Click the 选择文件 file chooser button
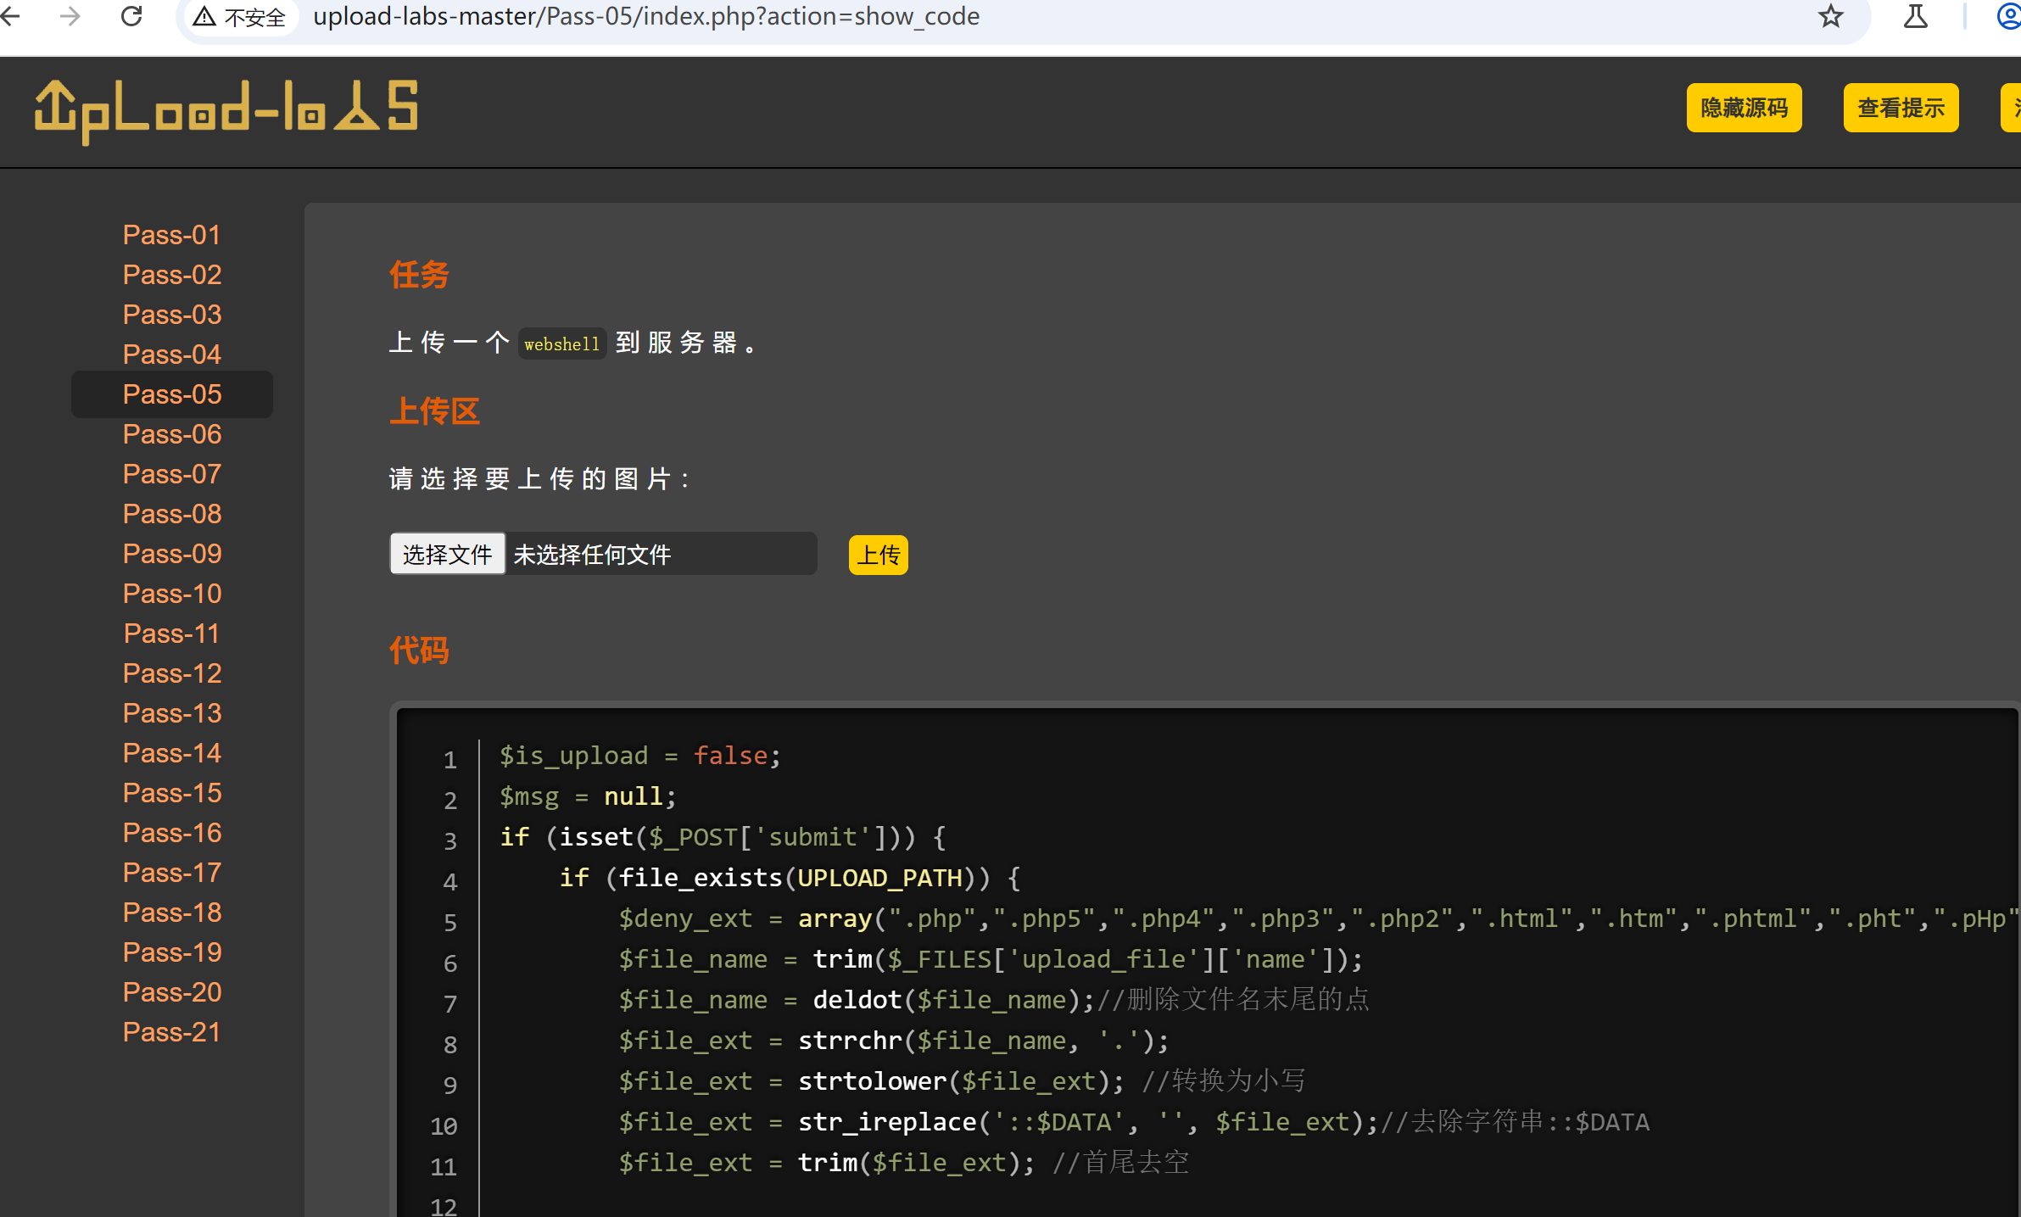The width and height of the screenshot is (2021, 1217). (x=447, y=555)
